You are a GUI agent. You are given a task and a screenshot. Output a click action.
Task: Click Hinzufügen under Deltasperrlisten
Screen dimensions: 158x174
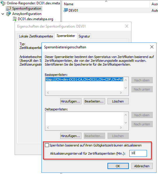[x=71, y=136]
